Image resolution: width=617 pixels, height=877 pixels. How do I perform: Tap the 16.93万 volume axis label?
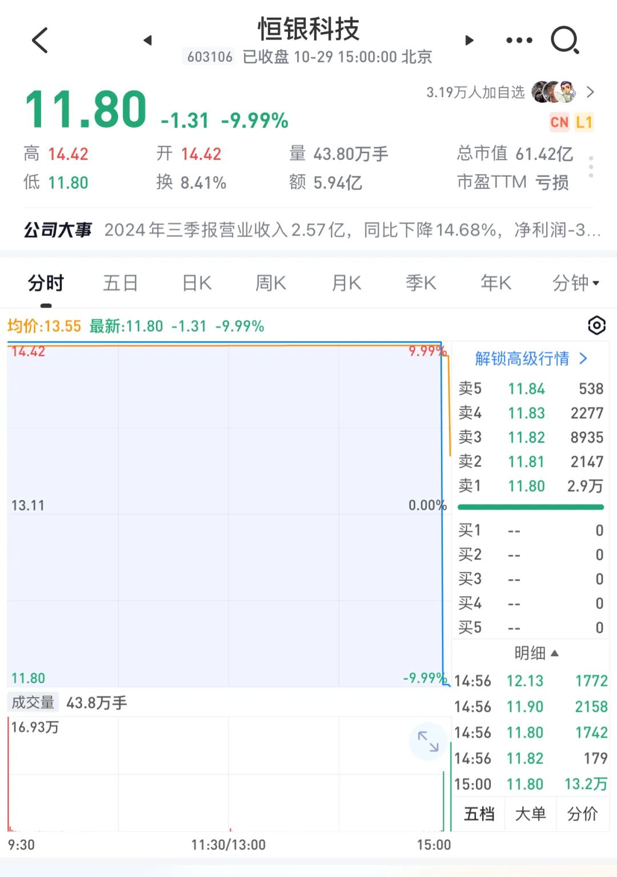click(x=35, y=727)
